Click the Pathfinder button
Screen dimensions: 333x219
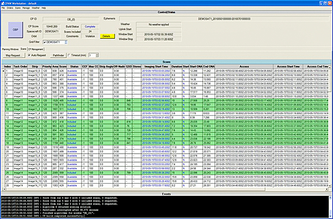(x=58, y=56)
